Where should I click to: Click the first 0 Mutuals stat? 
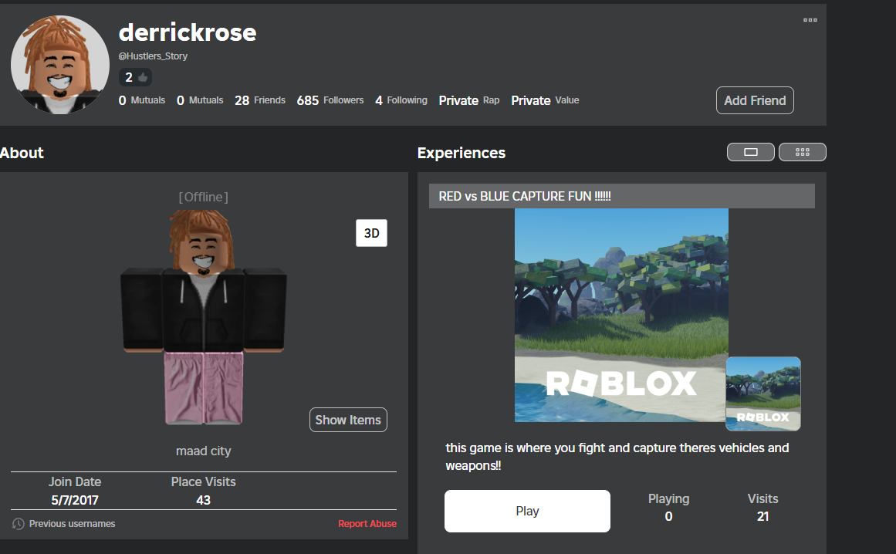(x=142, y=100)
